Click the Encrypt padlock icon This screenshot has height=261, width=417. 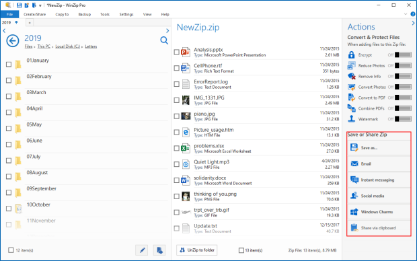(x=352, y=54)
